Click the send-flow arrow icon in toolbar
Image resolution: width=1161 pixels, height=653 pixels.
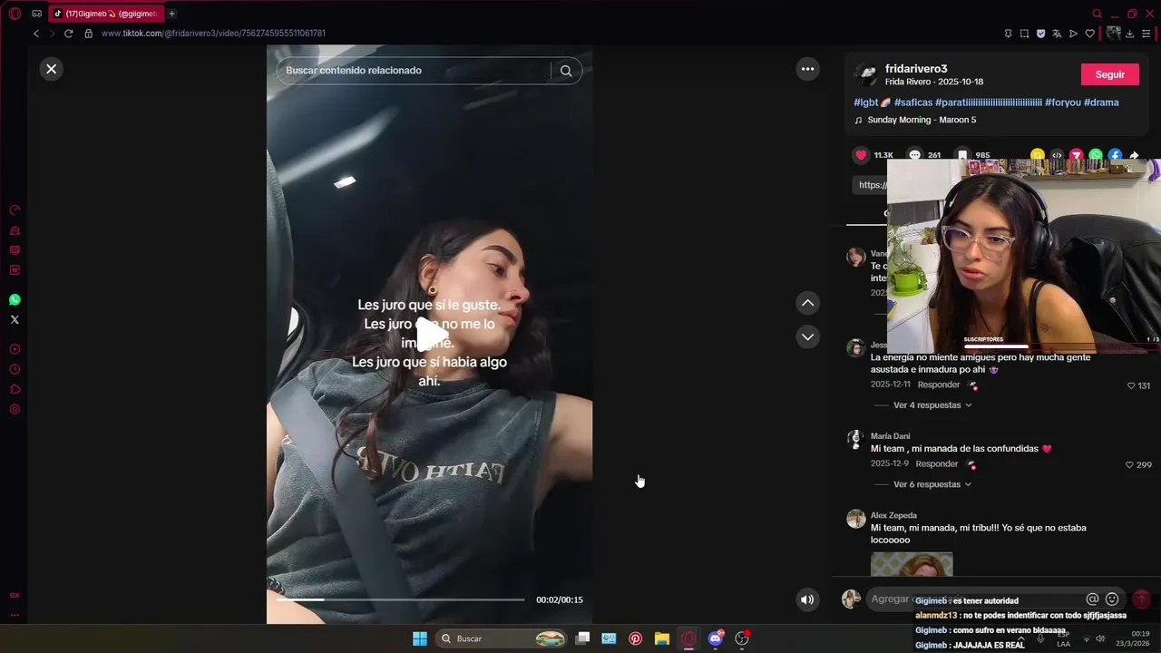coord(1073,34)
